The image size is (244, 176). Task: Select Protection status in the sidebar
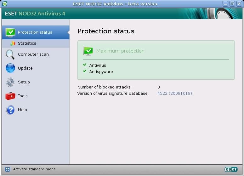click(x=36, y=32)
